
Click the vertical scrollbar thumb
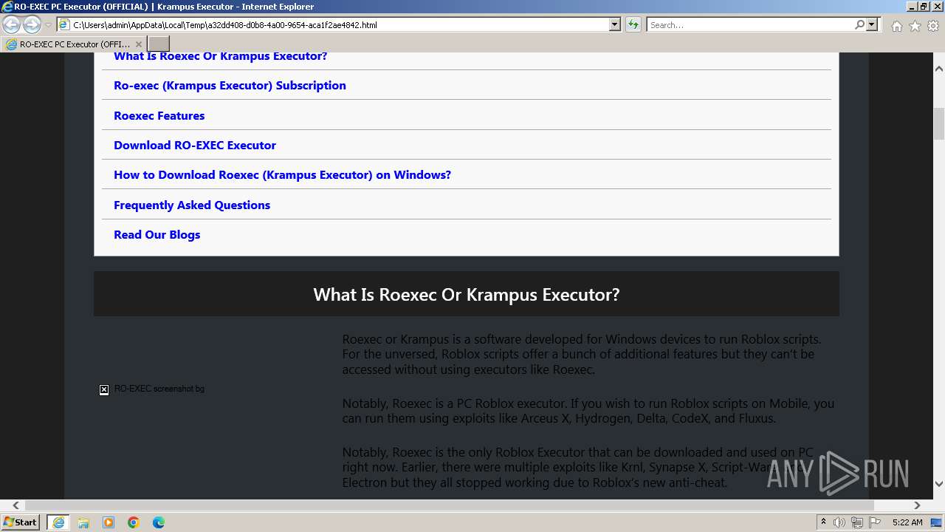[939, 123]
